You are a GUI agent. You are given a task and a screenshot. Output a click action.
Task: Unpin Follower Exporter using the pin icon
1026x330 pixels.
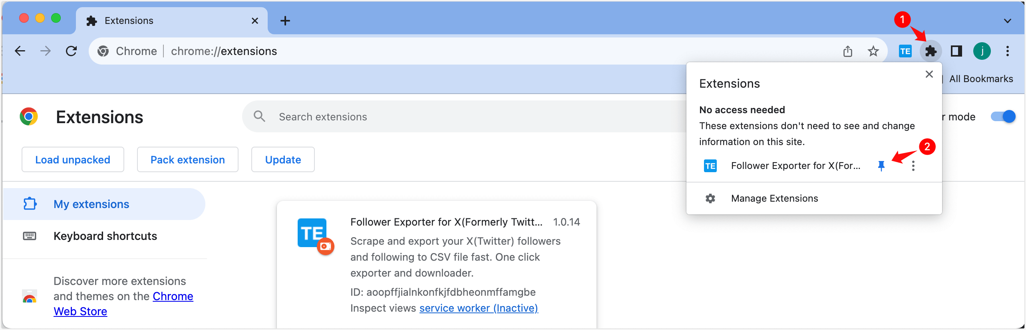tap(881, 166)
